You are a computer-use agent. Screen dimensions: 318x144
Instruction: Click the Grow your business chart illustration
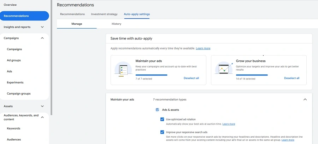coord(224,68)
